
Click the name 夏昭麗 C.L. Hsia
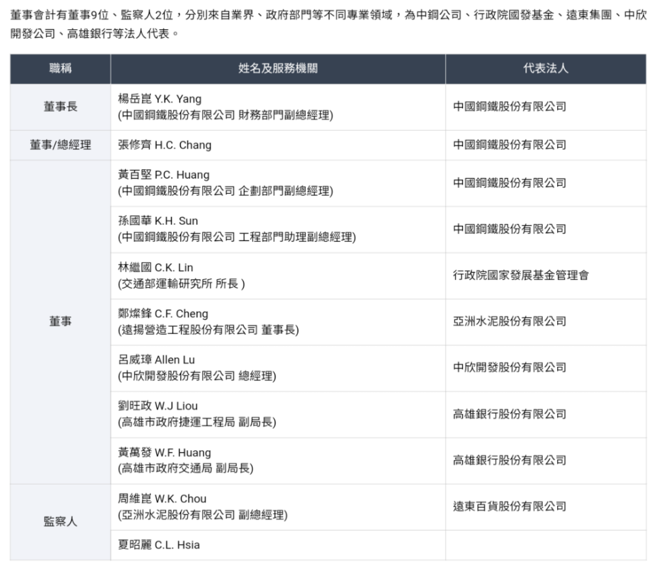pos(159,545)
